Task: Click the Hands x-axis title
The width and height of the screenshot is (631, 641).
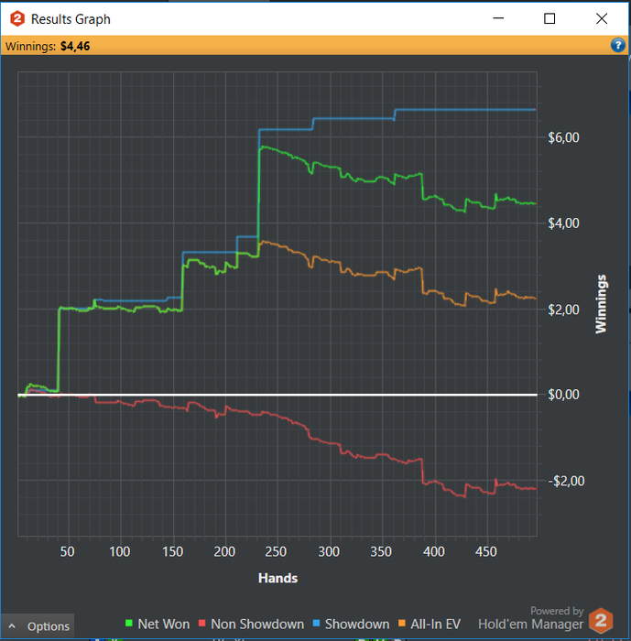Action: pyautogui.click(x=277, y=578)
